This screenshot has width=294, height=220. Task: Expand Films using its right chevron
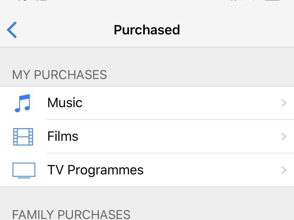point(284,137)
